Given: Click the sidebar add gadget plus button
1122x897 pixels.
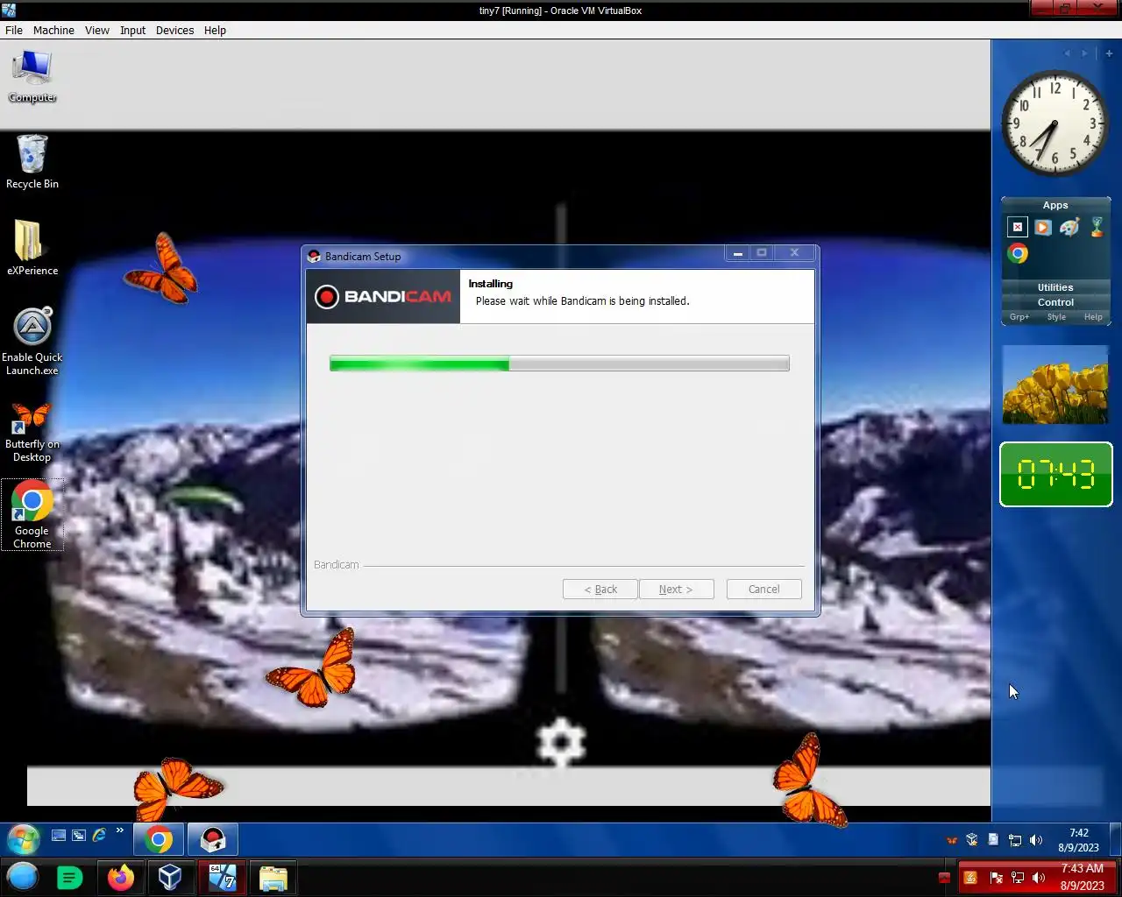Looking at the screenshot, I should pyautogui.click(x=1109, y=53).
